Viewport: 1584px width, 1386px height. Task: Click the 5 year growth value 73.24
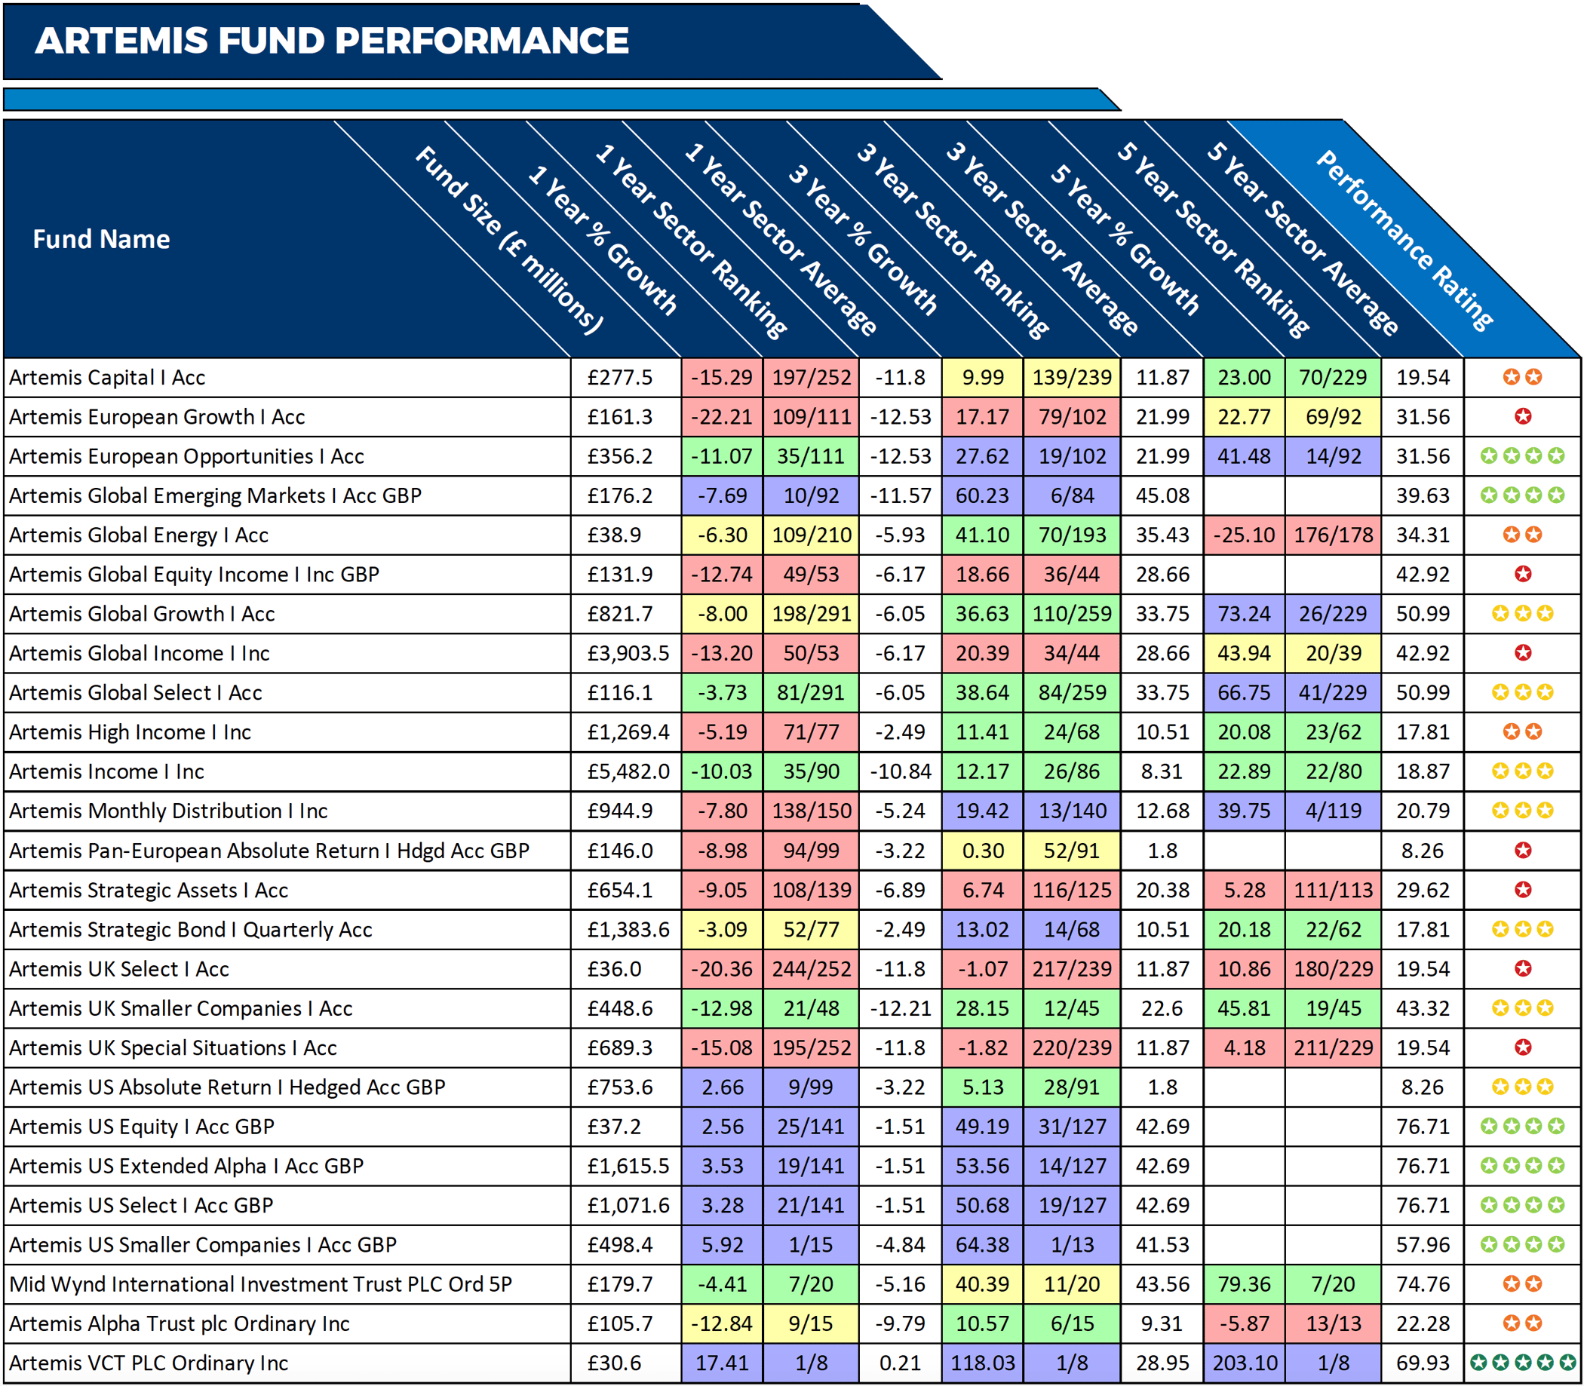click(1245, 614)
